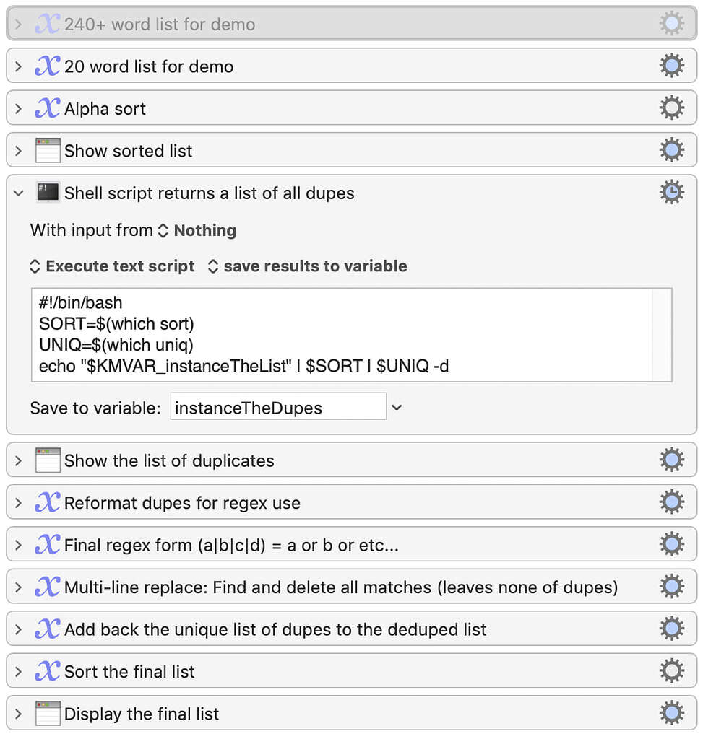Open variable name dropdown beside instanceTheDupes
The width and height of the screenshot is (703, 739).
[x=397, y=408]
